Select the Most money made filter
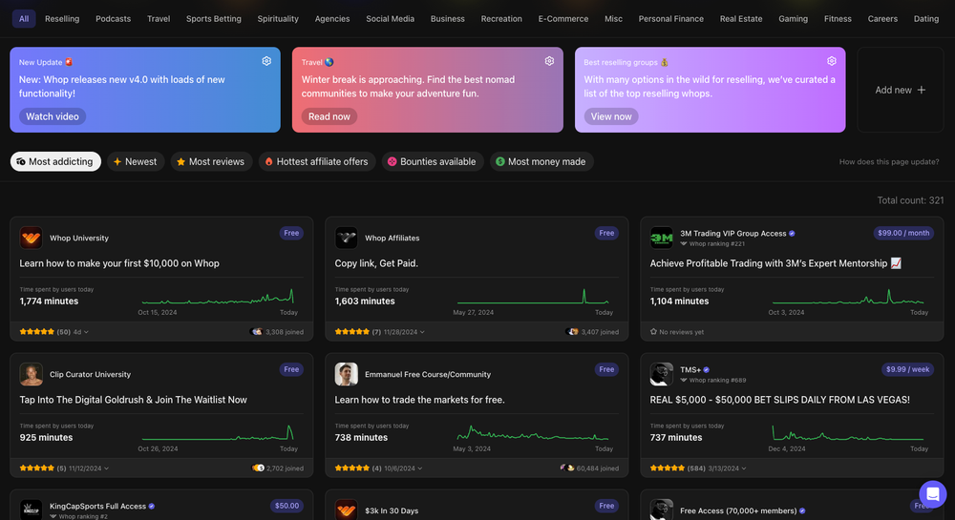This screenshot has width=955, height=520. point(541,162)
